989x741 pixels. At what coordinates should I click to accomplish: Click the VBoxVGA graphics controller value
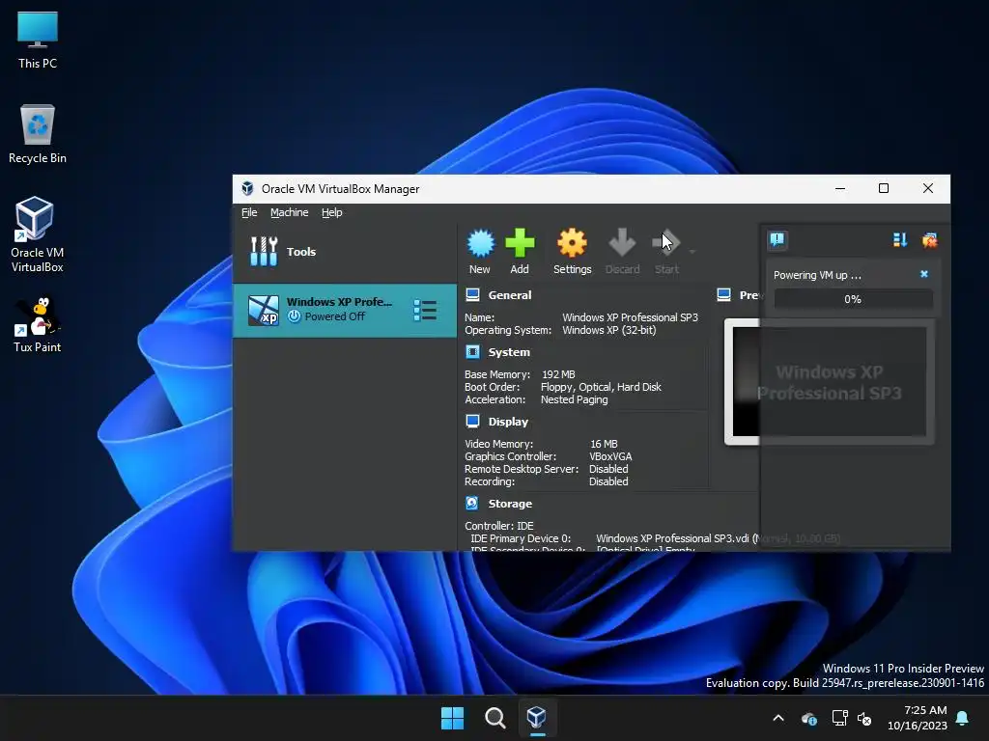610,456
